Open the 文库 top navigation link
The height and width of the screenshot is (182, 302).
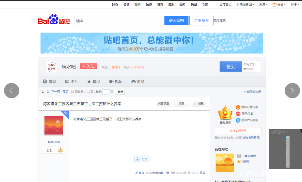[205, 5]
